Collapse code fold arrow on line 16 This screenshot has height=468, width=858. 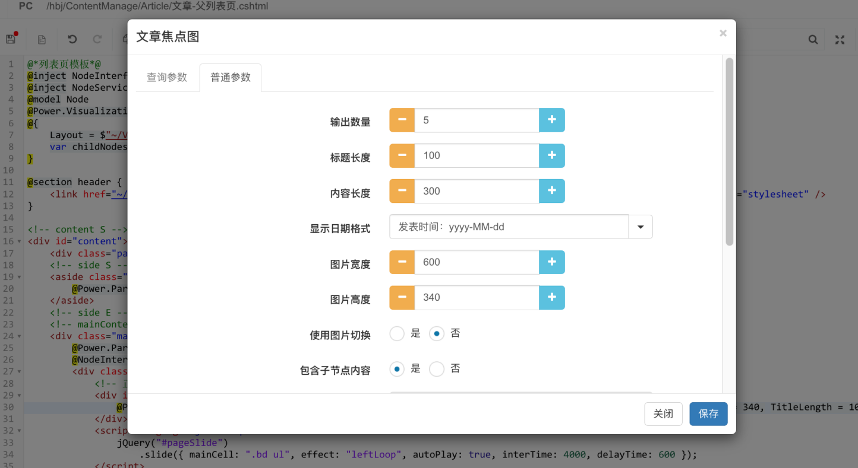(x=20, y=241)
